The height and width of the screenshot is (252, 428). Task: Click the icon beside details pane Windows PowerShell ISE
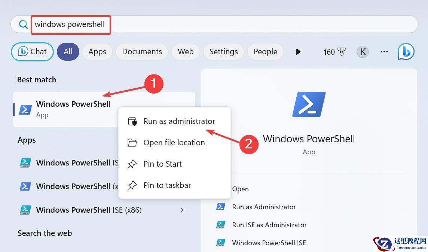click(221, 243)
